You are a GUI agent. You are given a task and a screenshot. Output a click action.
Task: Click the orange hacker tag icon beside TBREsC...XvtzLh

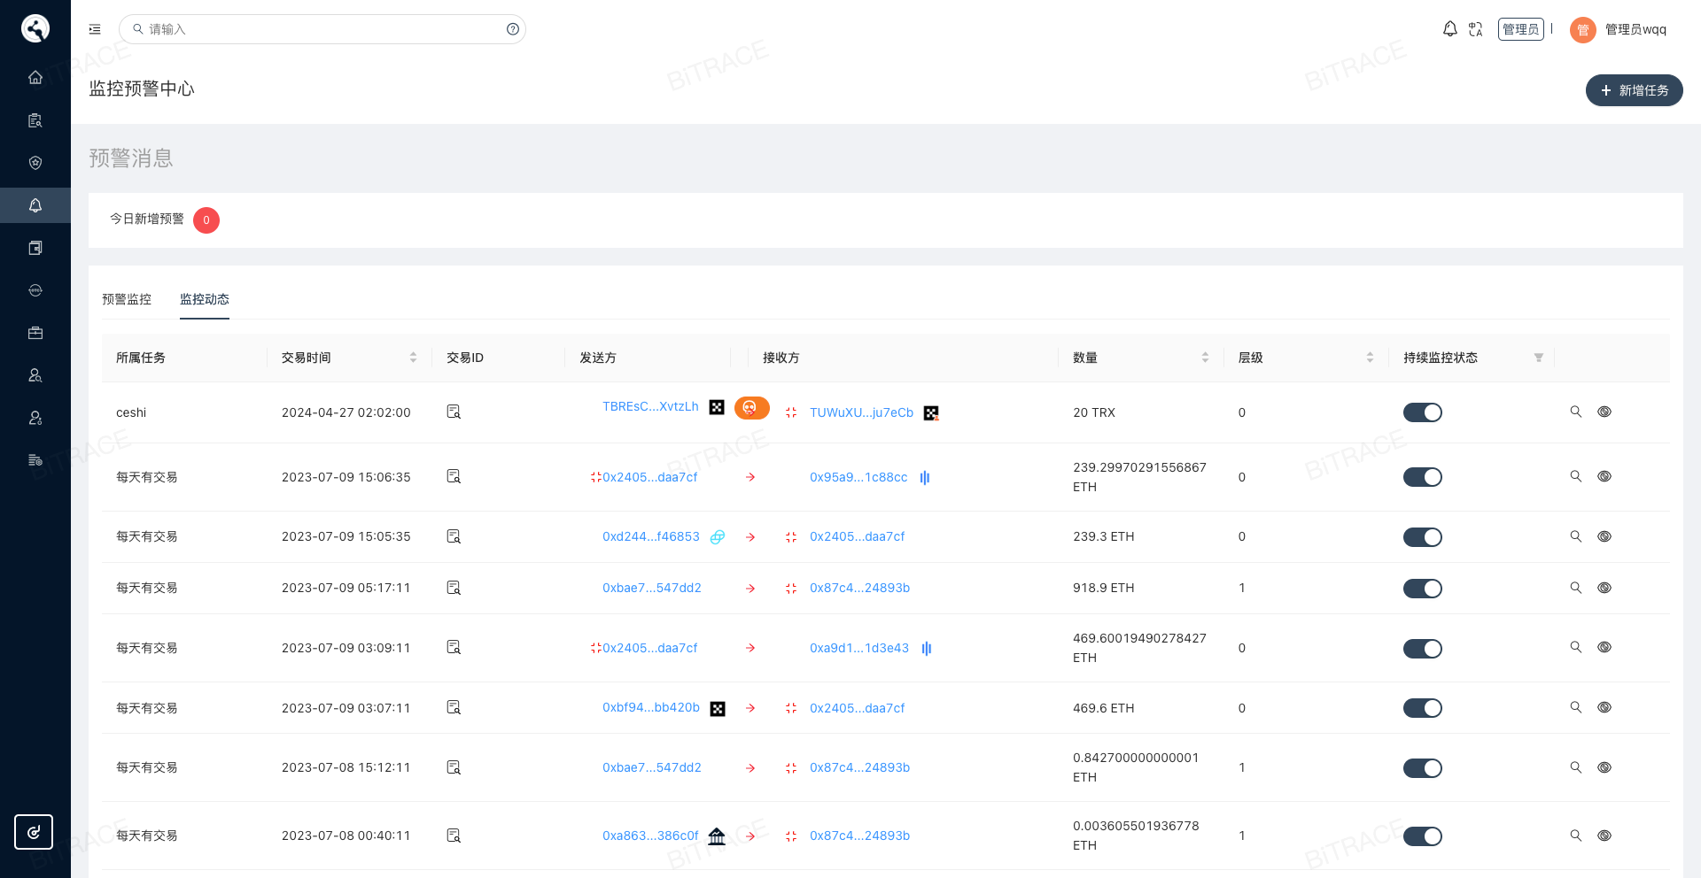click(751, 407)
